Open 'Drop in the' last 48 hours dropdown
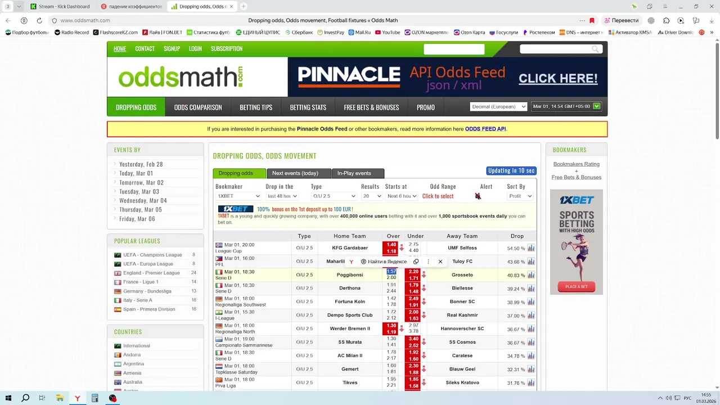 pyautogui.click(x=282, y=196)
